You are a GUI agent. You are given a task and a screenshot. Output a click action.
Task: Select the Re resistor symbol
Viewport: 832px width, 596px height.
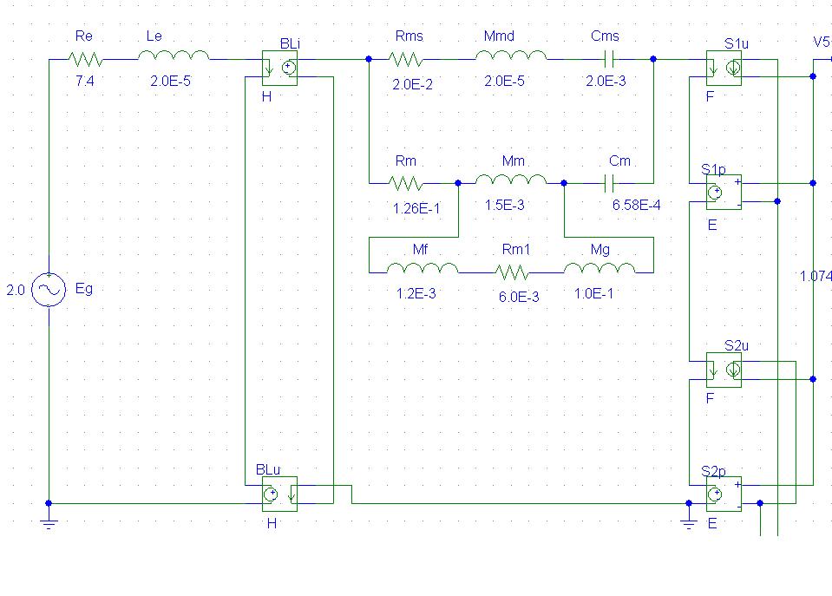pos(85,59)
